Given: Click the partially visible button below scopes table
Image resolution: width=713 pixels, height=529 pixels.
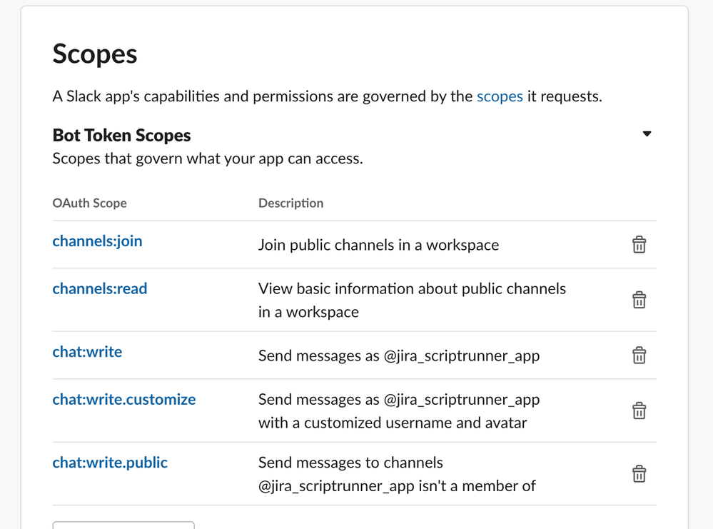Looking at the screenshot, I should [x=123, y=525].
